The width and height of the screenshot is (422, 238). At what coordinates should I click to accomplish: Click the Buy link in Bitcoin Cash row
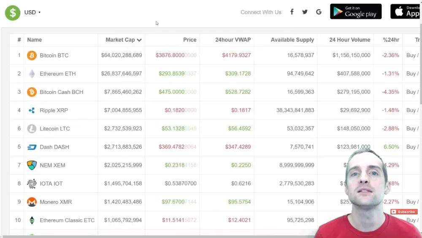coord(411,92)
